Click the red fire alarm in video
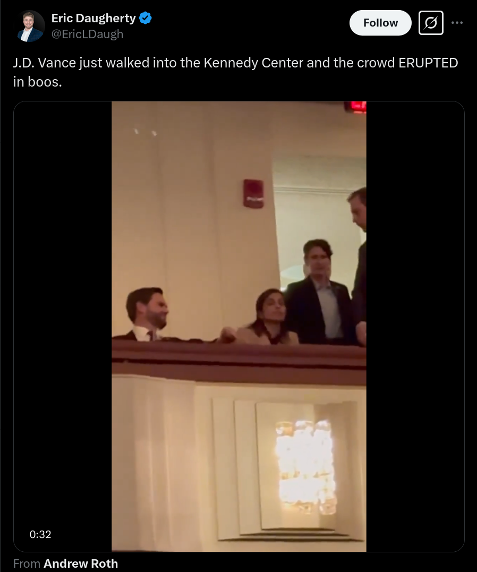The width and height of the screenshot is (477, 572). [x=254, y=194]
